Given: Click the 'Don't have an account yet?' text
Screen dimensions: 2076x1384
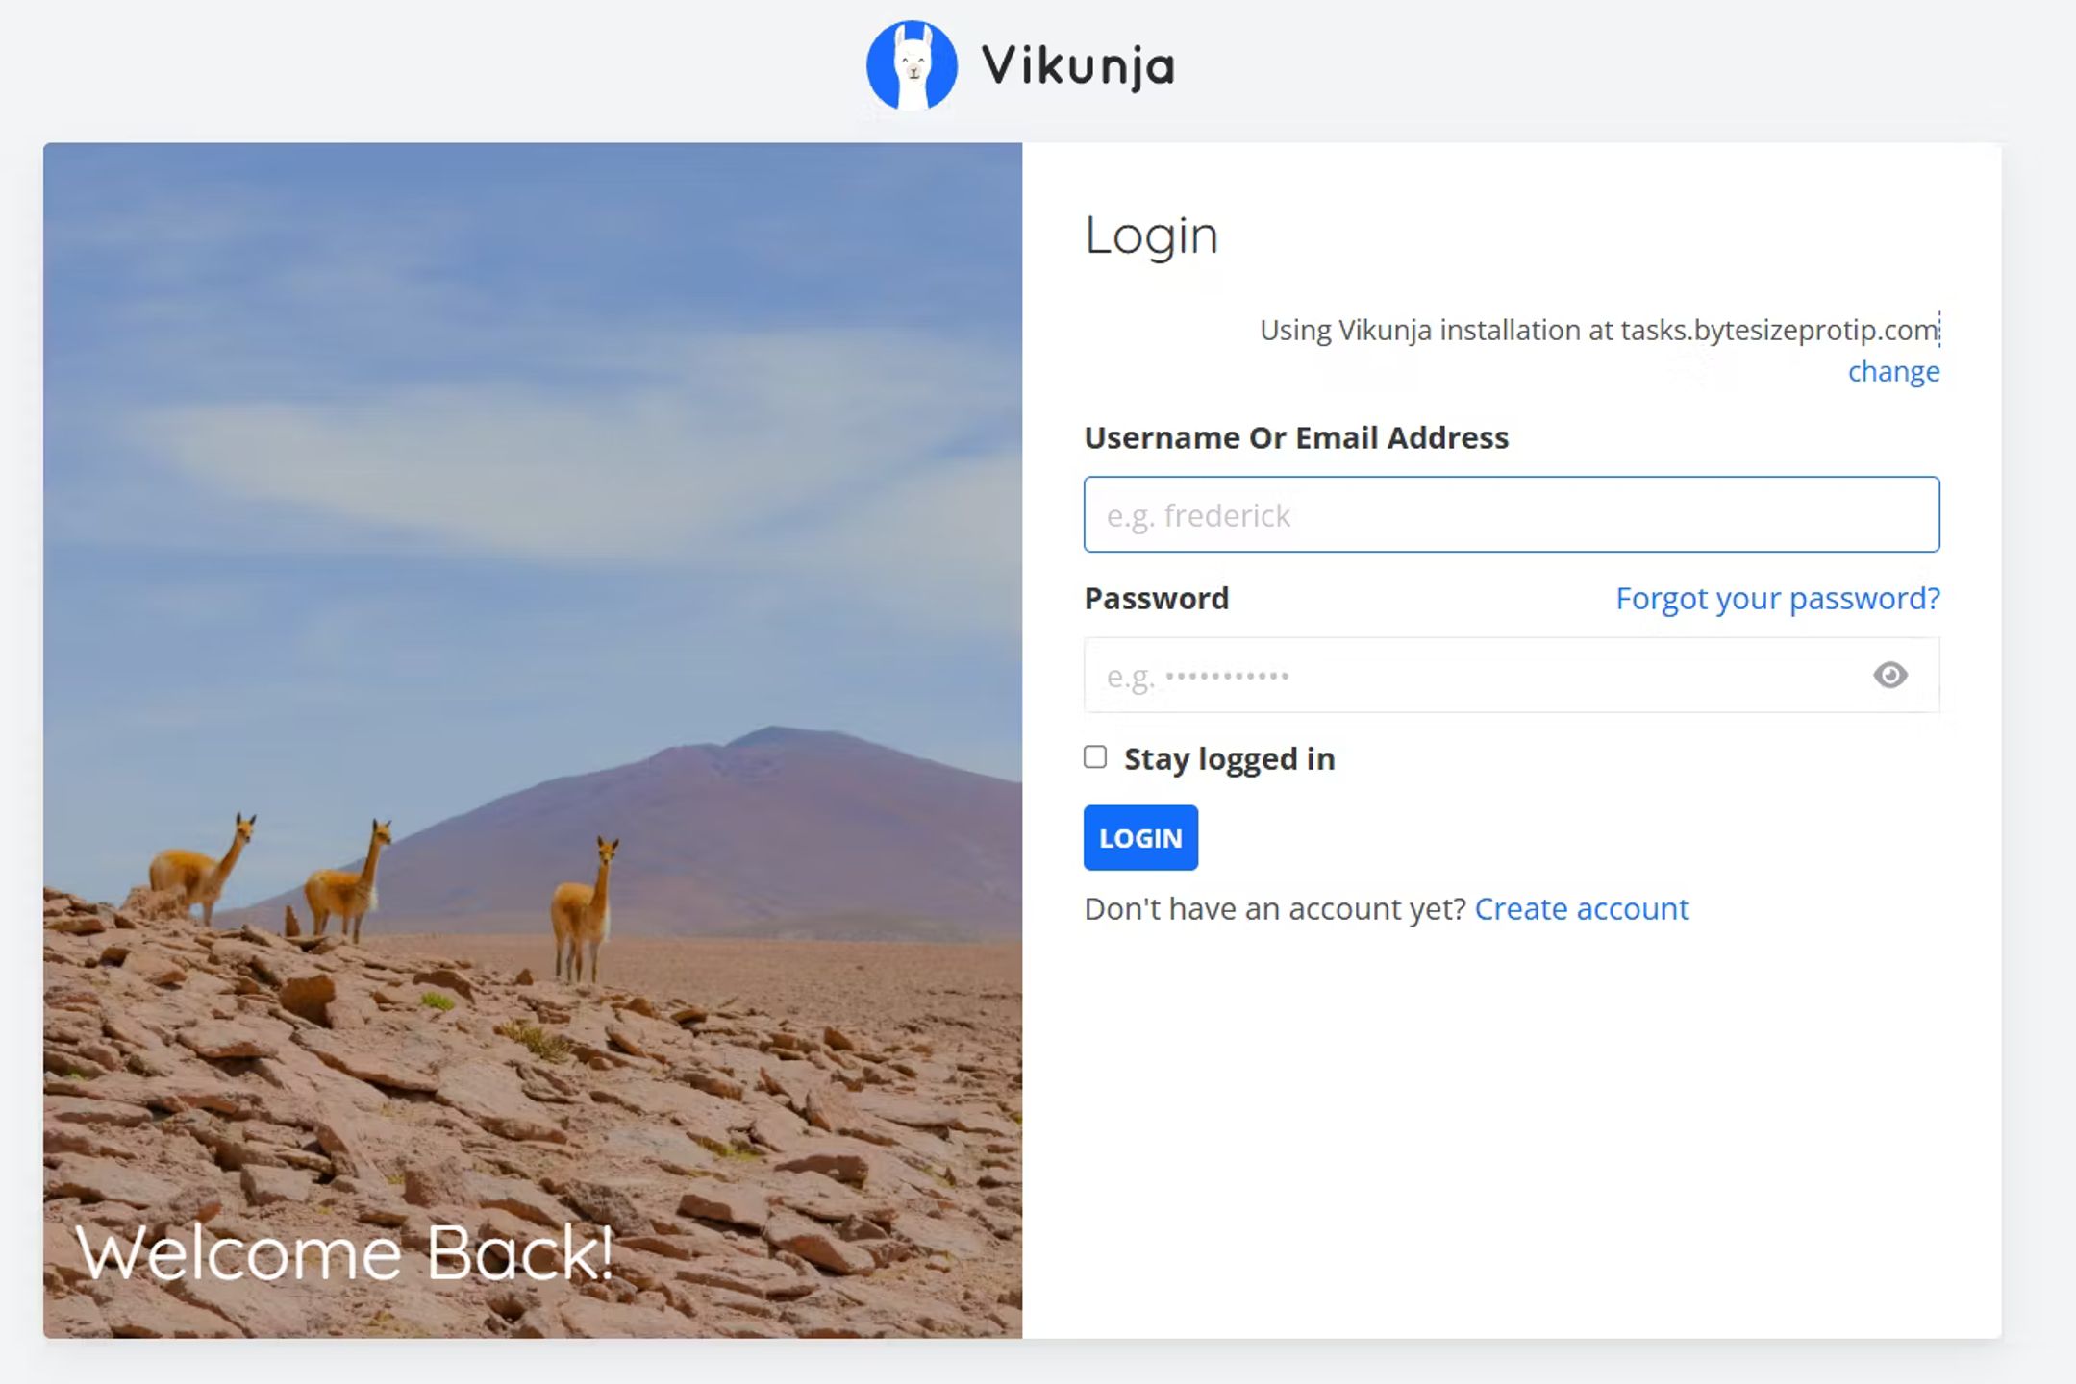Looking at the screenshot, I should point(1275,909).
